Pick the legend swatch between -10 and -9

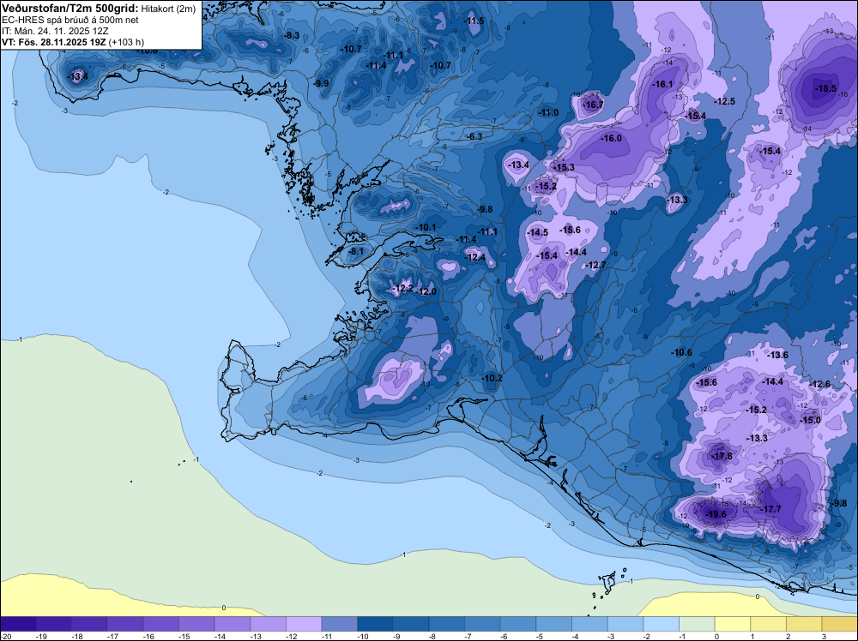point(376,624)
